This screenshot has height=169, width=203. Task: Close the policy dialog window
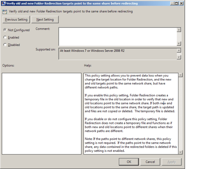(181, 3)
